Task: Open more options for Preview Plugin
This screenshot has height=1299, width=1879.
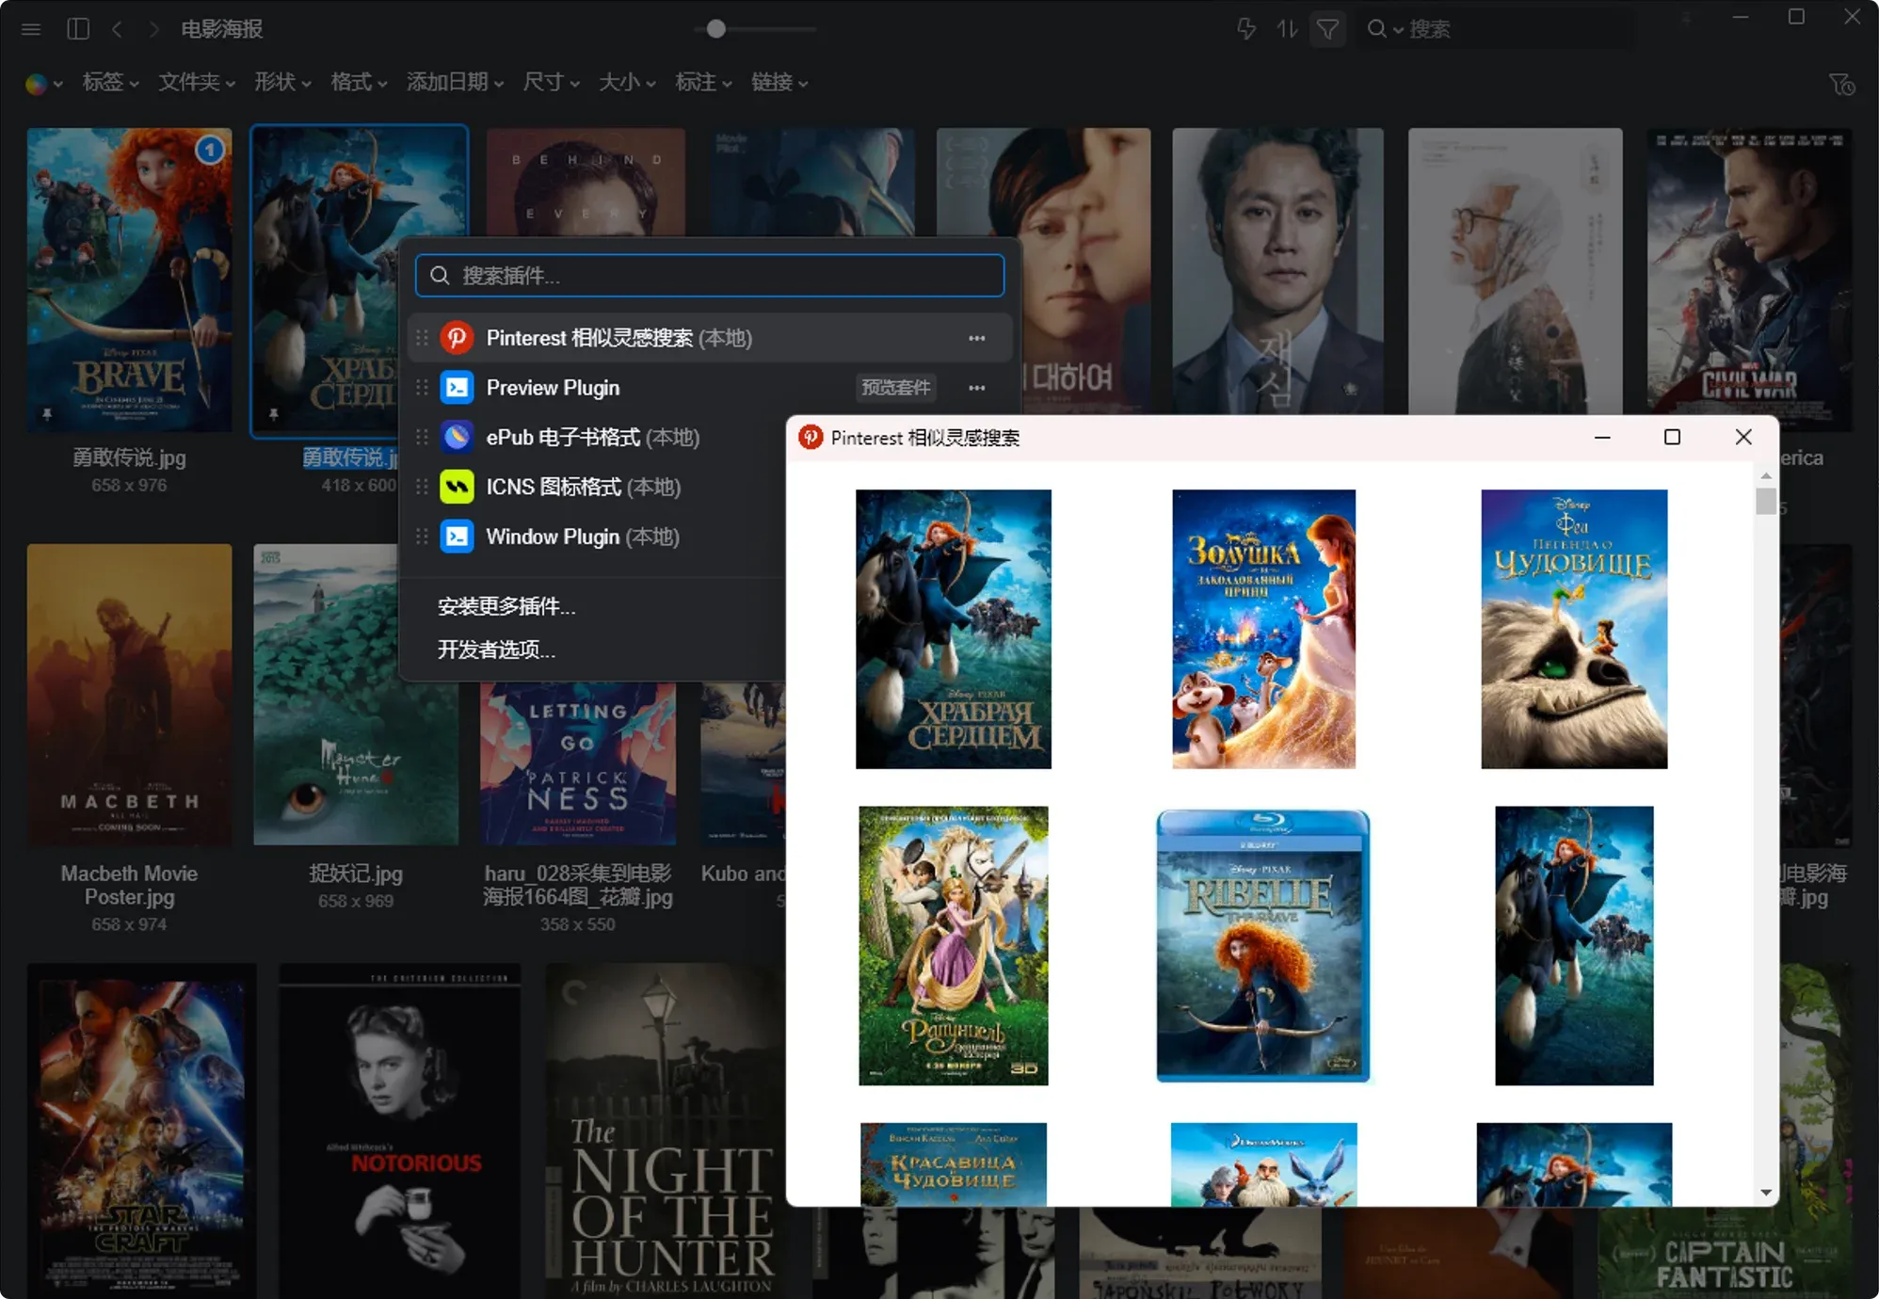Action: (x=977, y=388)
